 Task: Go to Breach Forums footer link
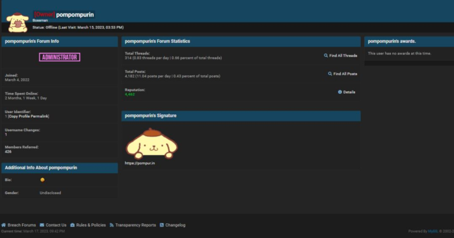[x=22, y=225]
